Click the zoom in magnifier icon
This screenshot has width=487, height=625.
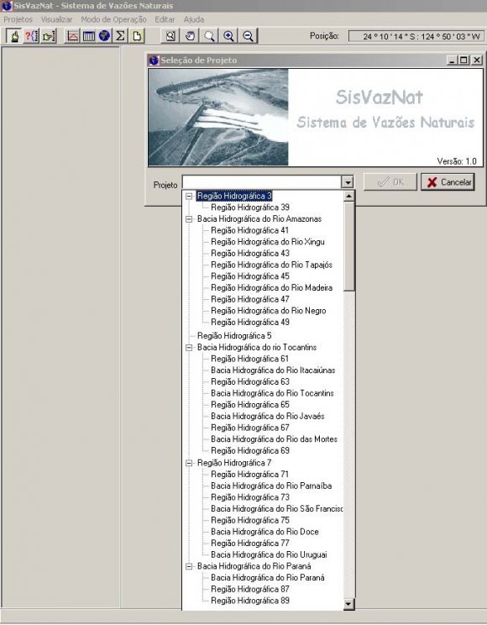(x=228, y=36)
